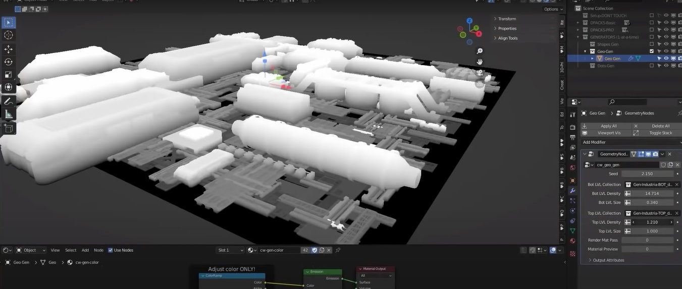682x289 pixels.
Task: Open the Select menu in node editor
Action: [x=71, y=250]
